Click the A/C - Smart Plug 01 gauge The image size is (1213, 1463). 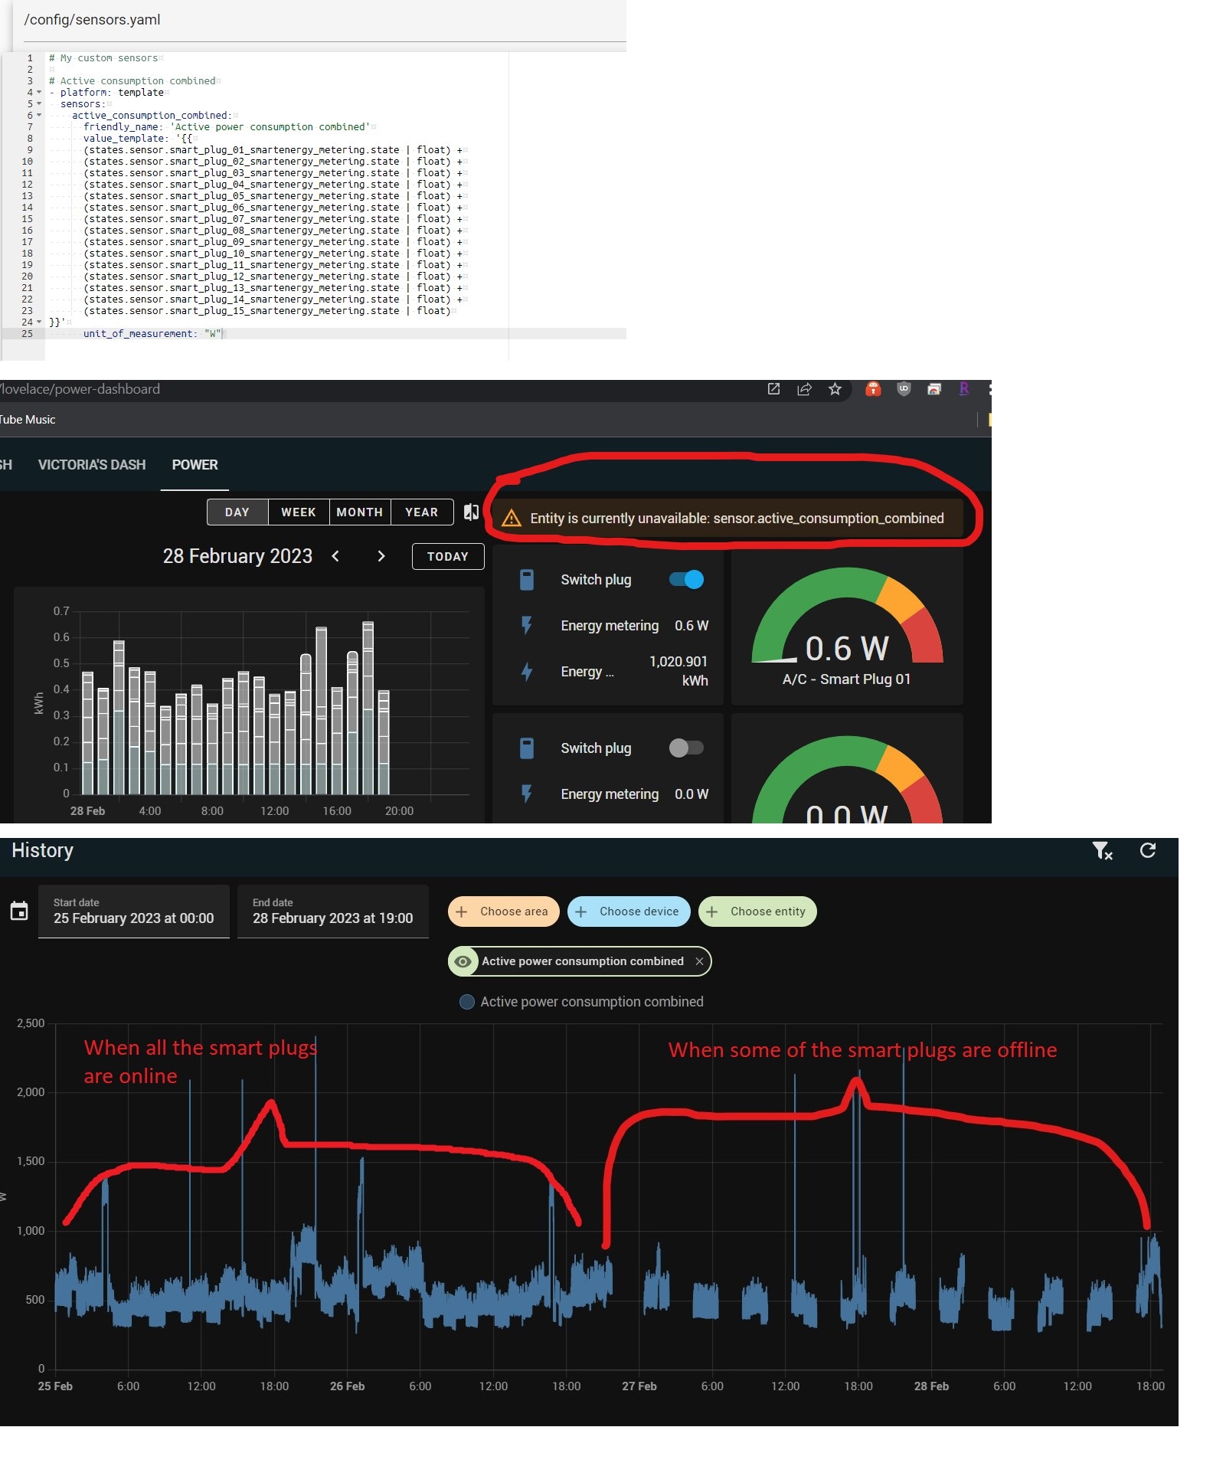click(847, 627)
